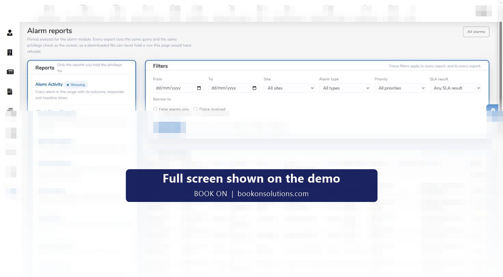Tick the False alarms only checkbox
503x277 pixels.
click(x=155, y=109)
